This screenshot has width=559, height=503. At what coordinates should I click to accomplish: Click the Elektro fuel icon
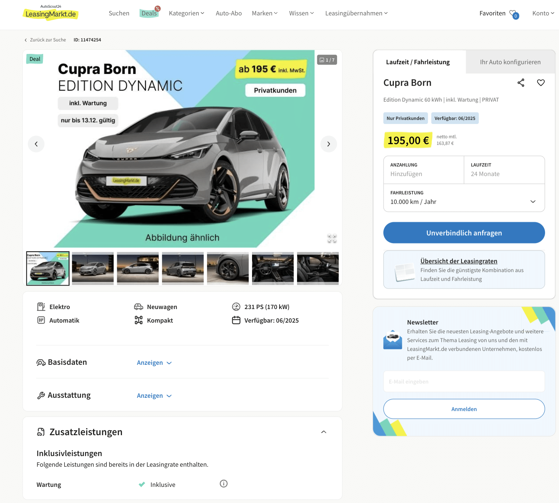[41, 306]
